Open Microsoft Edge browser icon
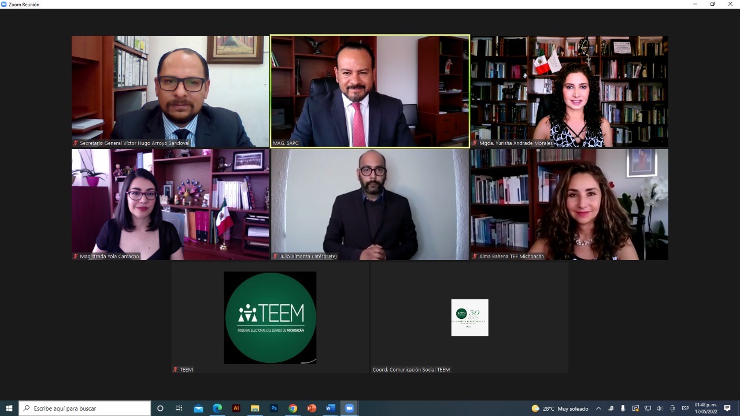 pos(217,408)
